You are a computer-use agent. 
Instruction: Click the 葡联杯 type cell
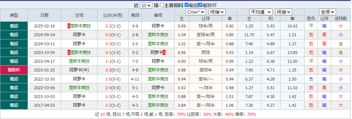pos(14,70)
